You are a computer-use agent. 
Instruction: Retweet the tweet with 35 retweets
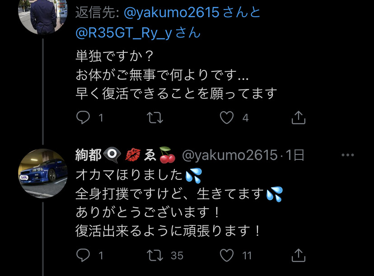point(155,255)
